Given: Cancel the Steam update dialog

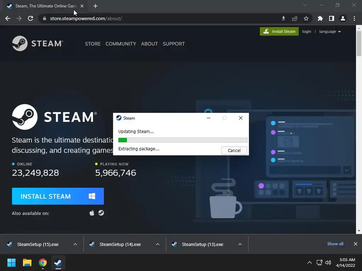Looking at the screenshot, I should pyautogui.click(x=234, y=150).
